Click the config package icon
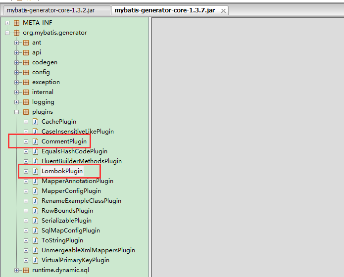 [x=26, y=72]
